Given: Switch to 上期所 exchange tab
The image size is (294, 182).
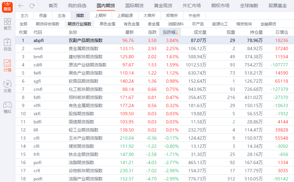Looking at the screenshot, I should [x=101, y=16].
